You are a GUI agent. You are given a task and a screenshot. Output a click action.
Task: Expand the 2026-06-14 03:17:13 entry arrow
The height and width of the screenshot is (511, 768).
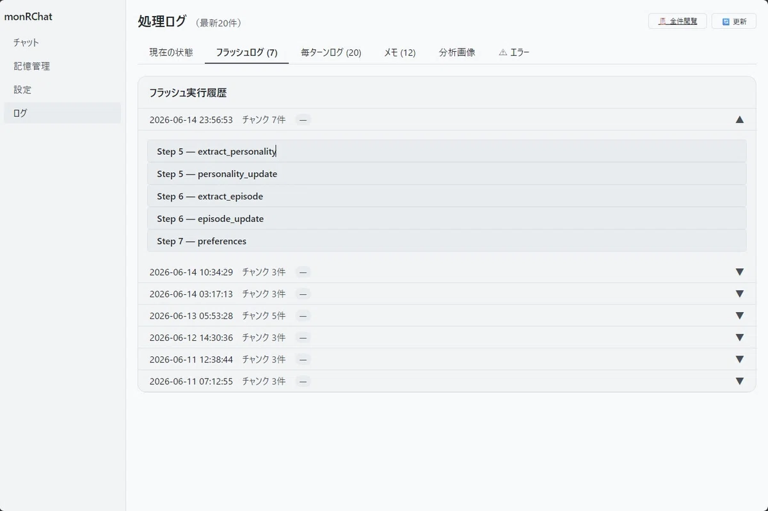click(x=740, y=294)
